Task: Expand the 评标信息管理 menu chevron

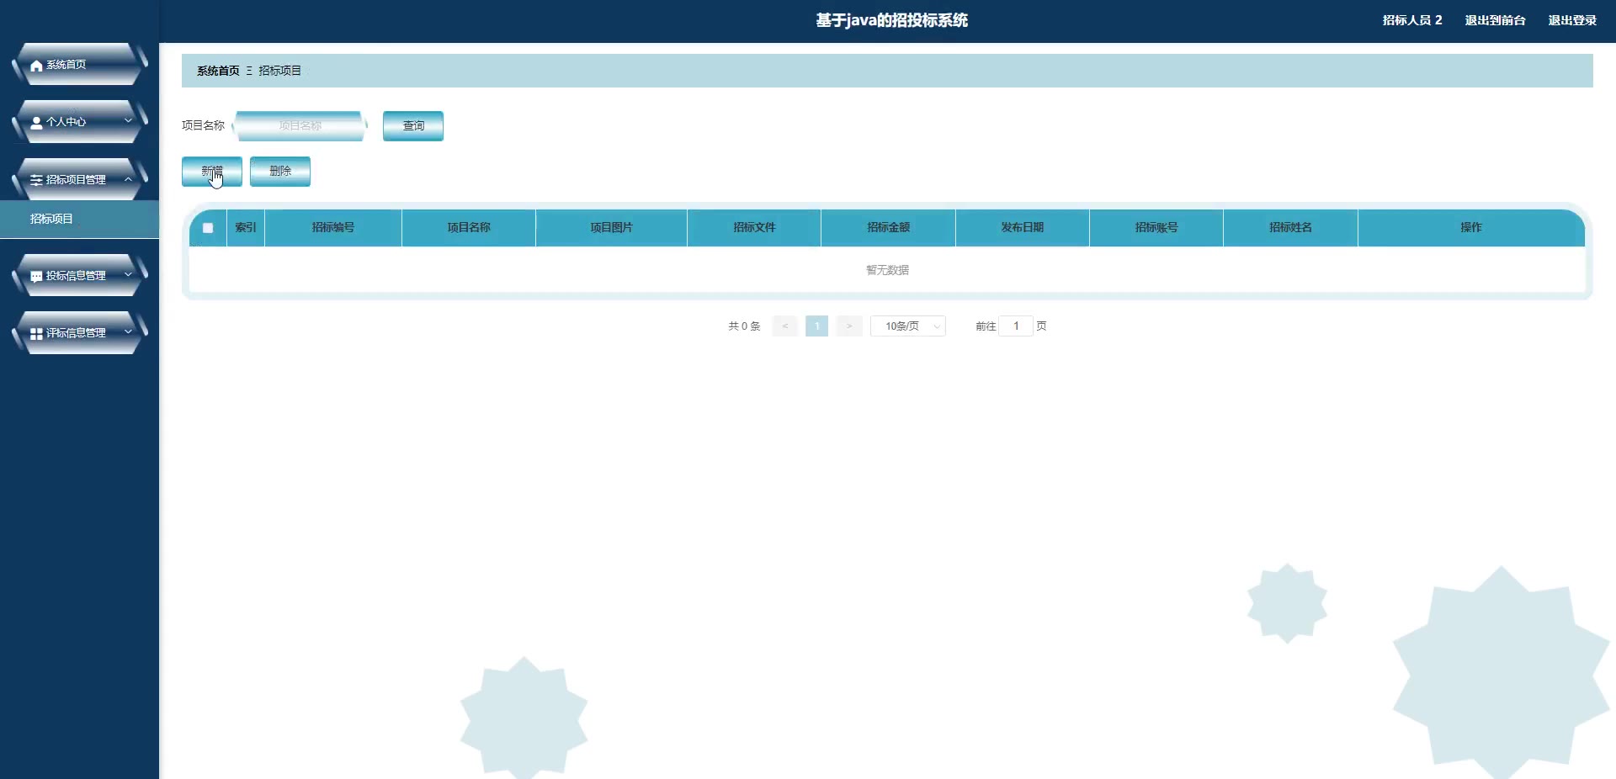Action: pos(128,332)
